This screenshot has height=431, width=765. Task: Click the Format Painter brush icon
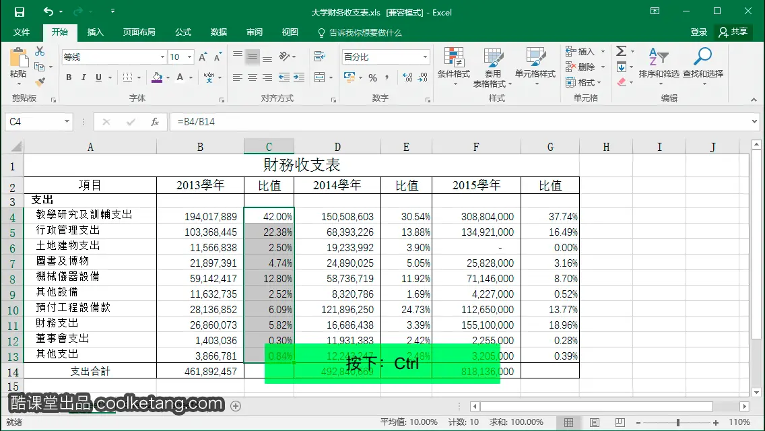coord(40,81)
